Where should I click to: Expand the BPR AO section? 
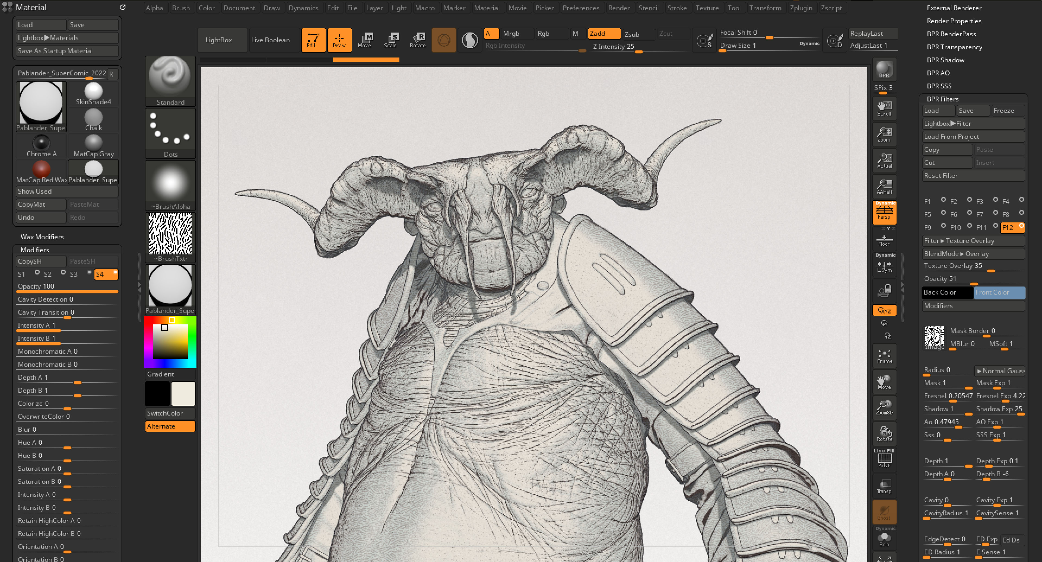938,73
